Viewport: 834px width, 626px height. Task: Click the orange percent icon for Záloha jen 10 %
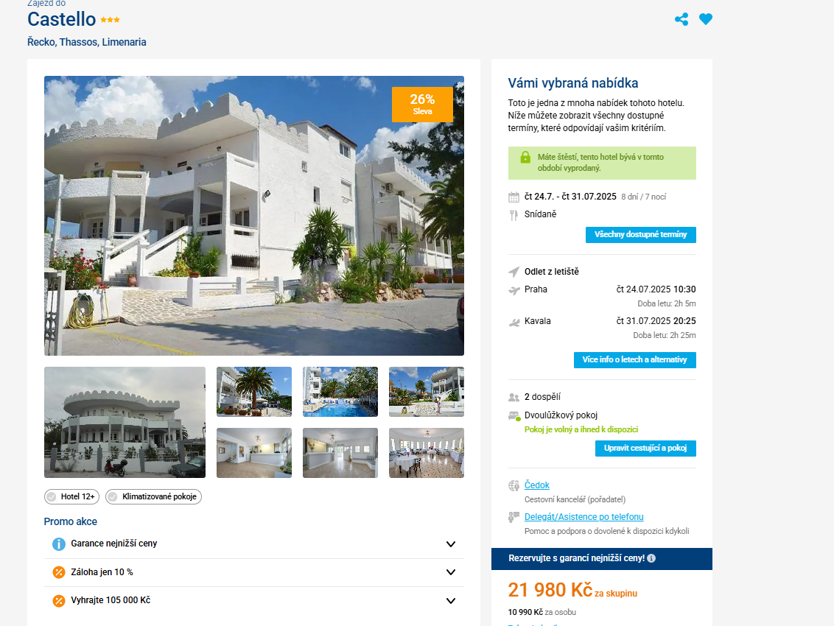click(x=58, y=572)
